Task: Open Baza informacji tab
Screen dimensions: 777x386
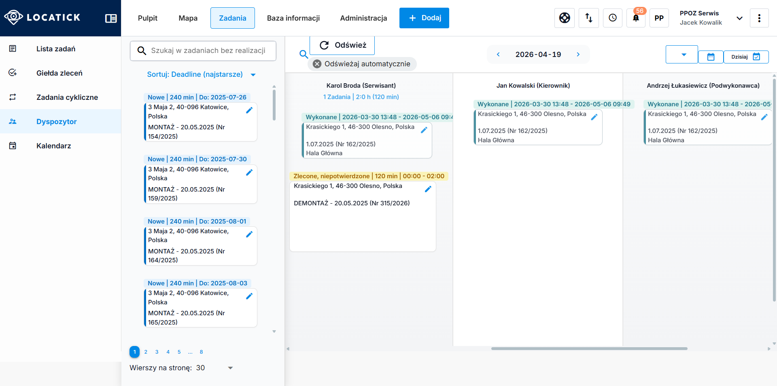Action: coord(293,18)
